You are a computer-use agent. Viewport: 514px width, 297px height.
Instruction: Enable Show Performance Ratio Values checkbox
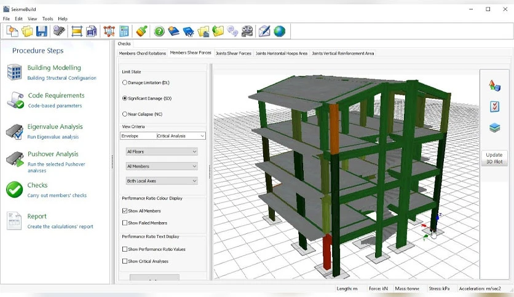[125, 249]
